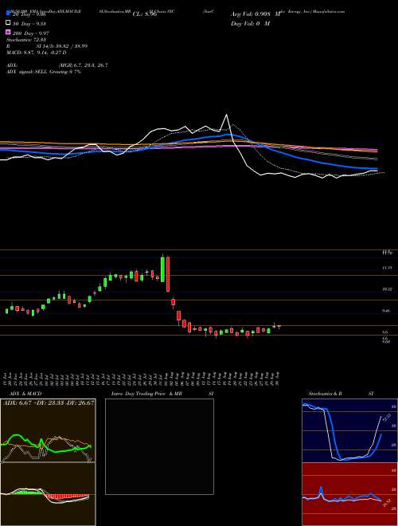Open the MACD histogram chart thumbnail
Image resolution: width=398 pixels, height=526 pixels.
(x=48, y=494)
